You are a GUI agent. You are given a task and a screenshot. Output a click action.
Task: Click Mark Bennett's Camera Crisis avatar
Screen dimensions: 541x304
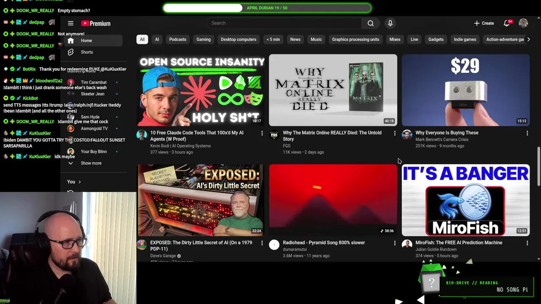(x=407, y=135)
